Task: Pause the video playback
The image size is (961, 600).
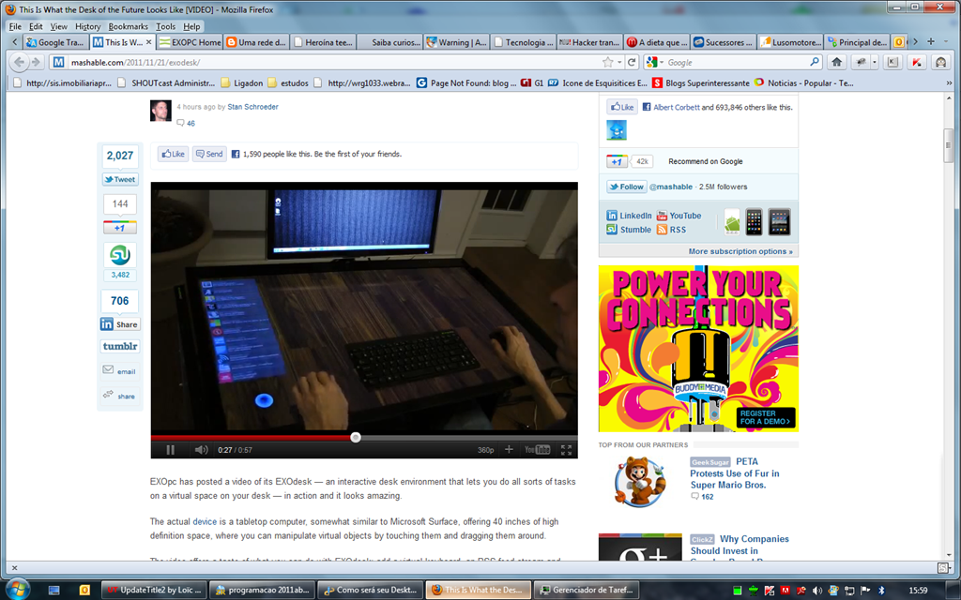Action: tap(171, 450)
